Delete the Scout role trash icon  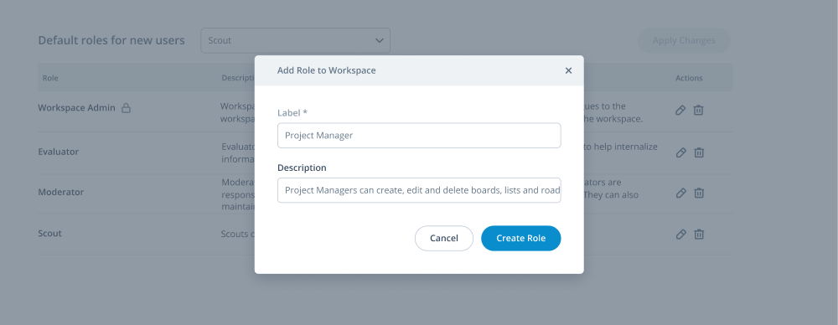(x=699, y=235)
